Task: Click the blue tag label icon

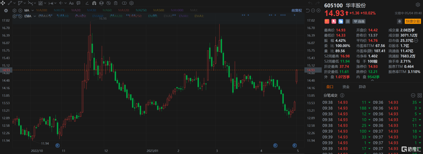Action: coord(341,21)
